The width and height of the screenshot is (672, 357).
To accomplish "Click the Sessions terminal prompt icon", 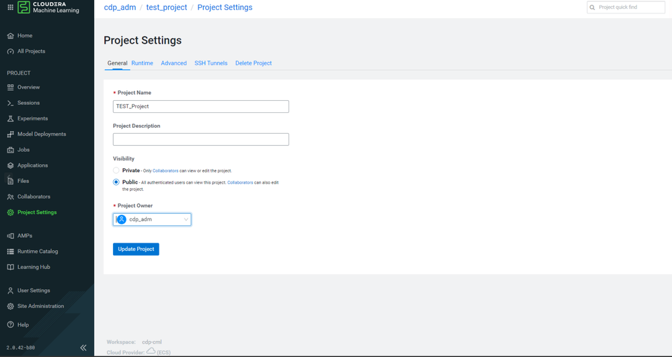I will click(x=11, y=103).
